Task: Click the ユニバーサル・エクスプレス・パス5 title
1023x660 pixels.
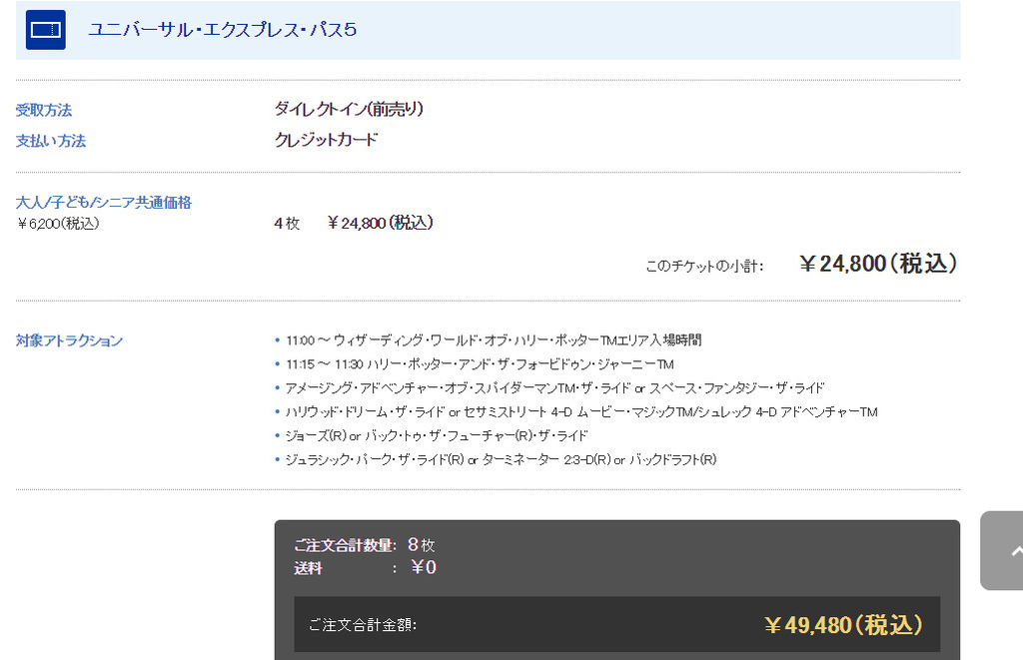Action: point(223,30)
